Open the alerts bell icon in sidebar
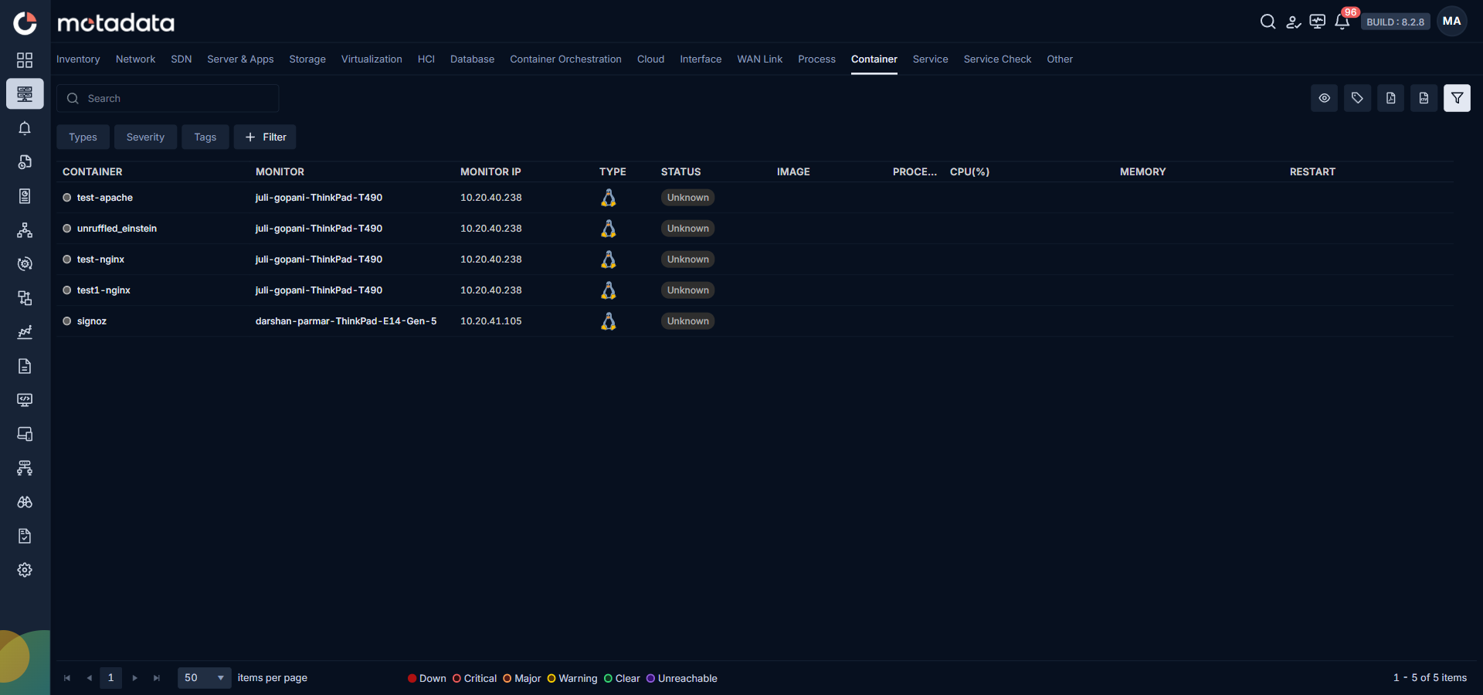 [25, 128]
